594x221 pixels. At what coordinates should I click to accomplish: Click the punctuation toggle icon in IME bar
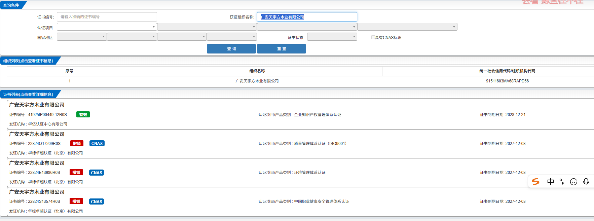pyautogui.click(x=562, y=182)
